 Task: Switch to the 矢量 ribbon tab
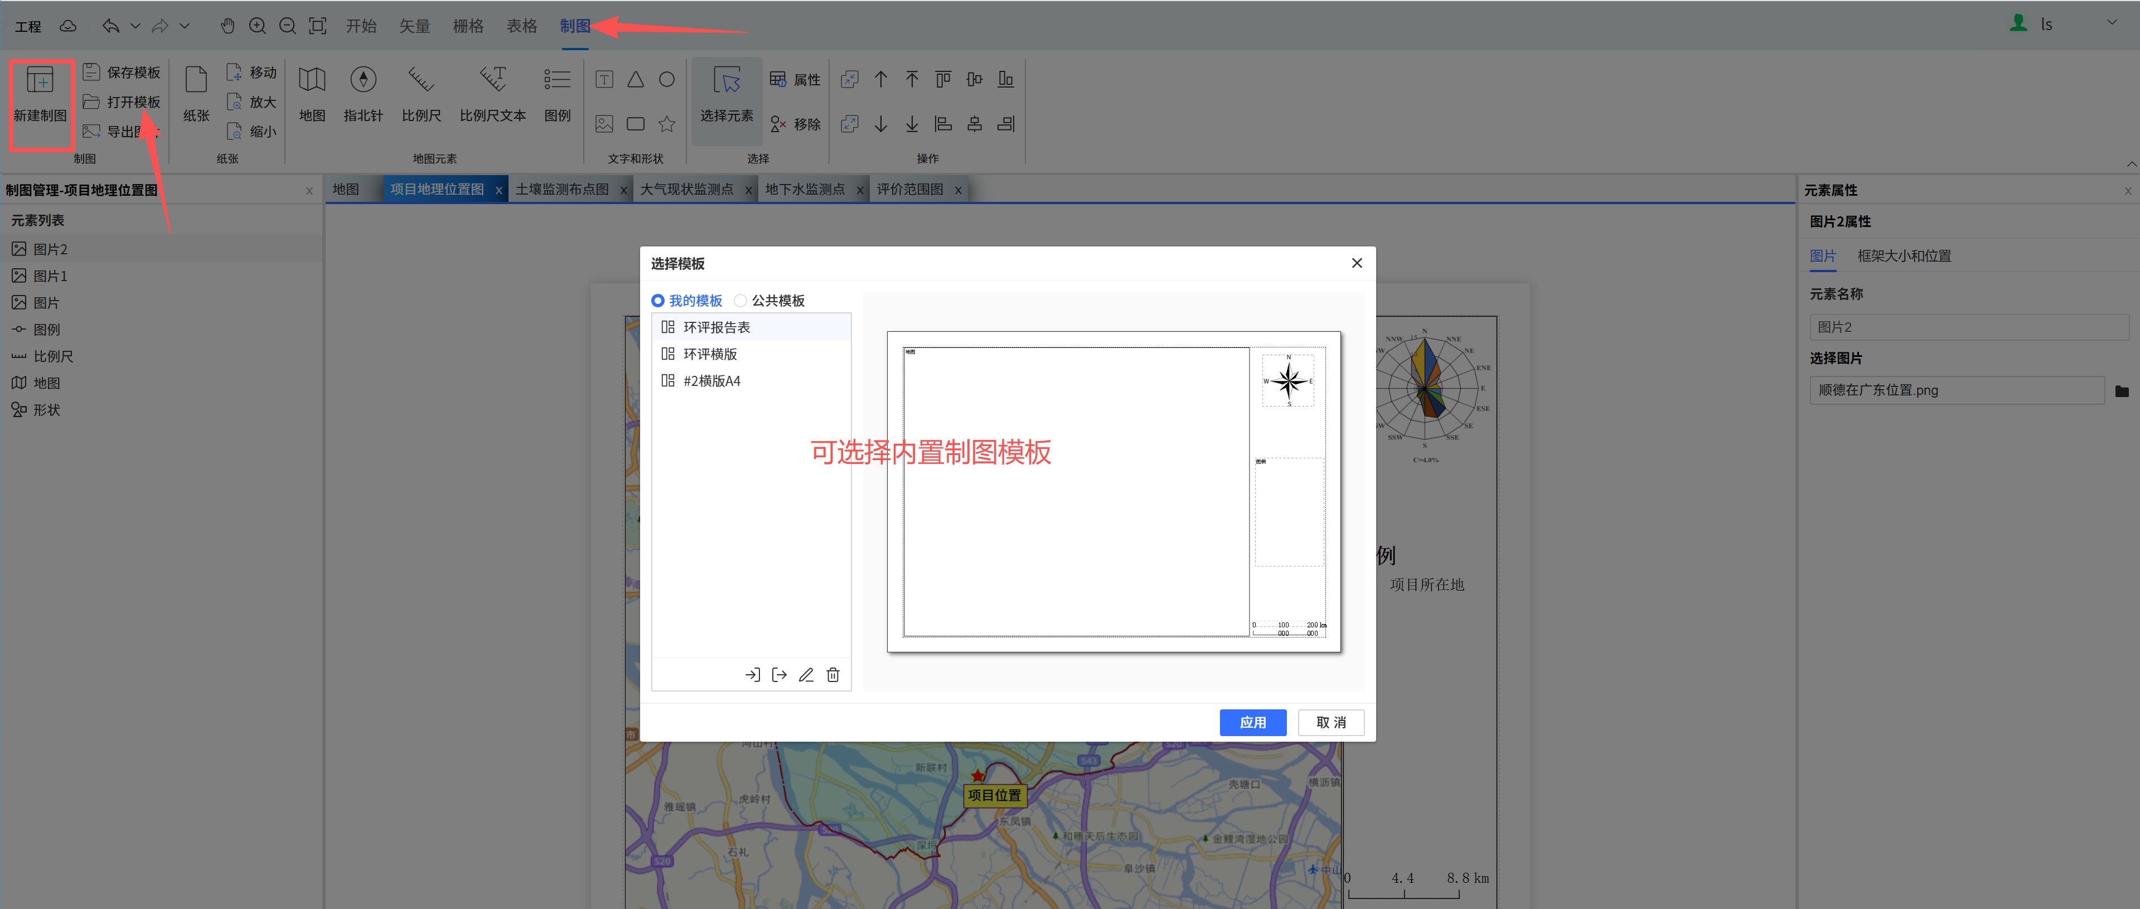click(414, 26)
